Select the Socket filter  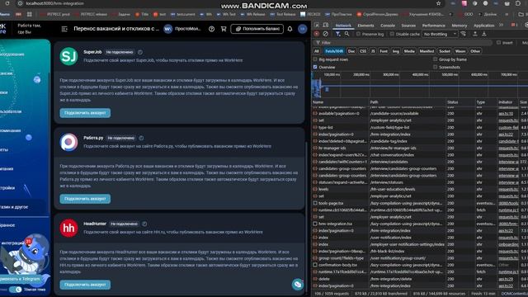tap(445, 51)
